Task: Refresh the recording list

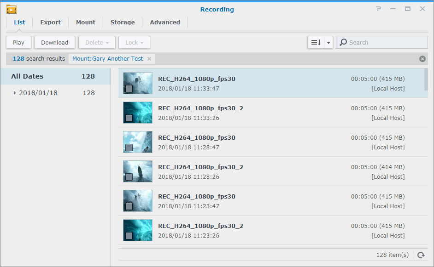Action: pyautogui.click(x=420, y=255)
